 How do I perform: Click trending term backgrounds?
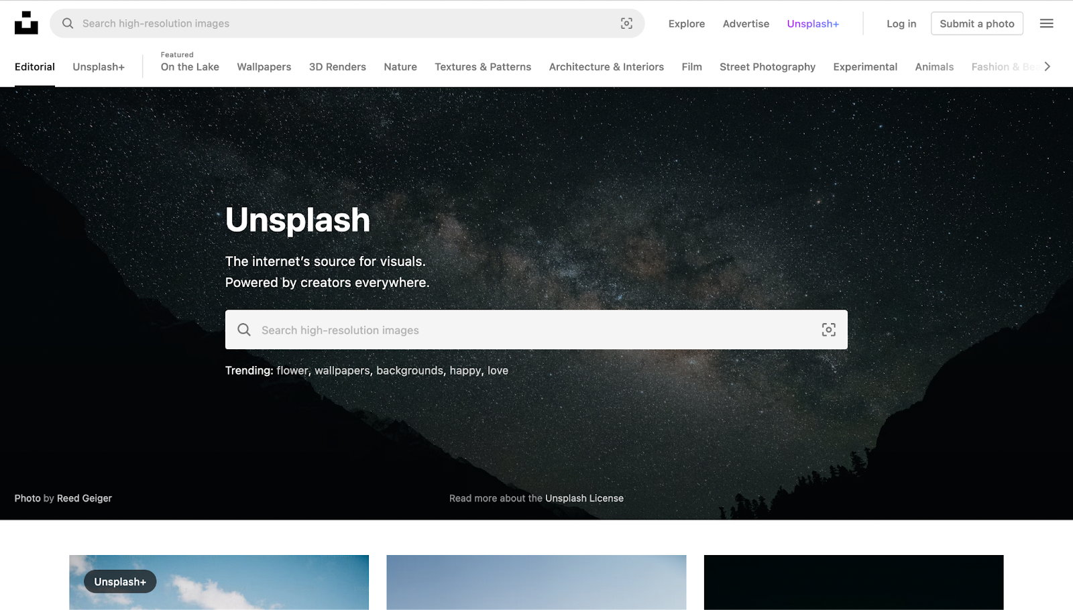click(x=410, y=371)
